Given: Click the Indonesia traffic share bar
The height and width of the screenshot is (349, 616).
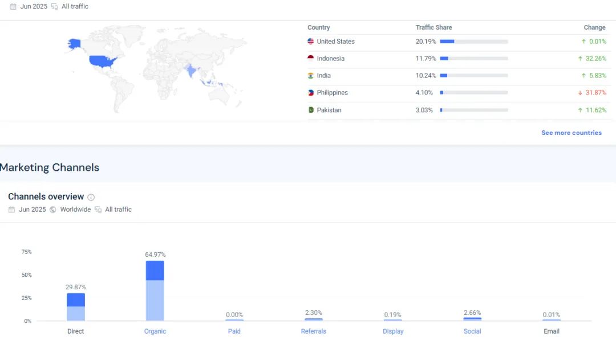Looking at the screenshot, I should pos(474,59).
